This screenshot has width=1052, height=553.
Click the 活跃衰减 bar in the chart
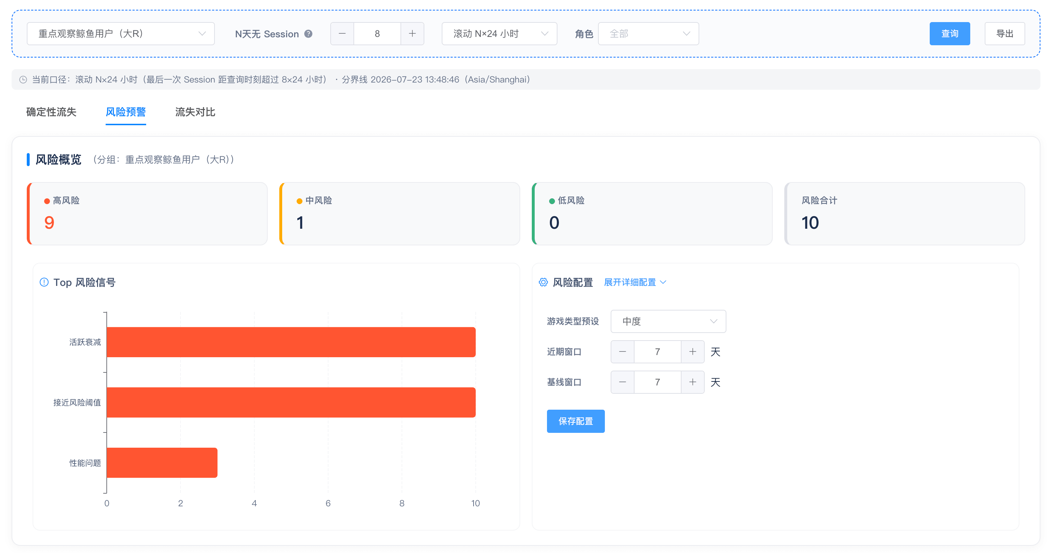coord(291,342)
